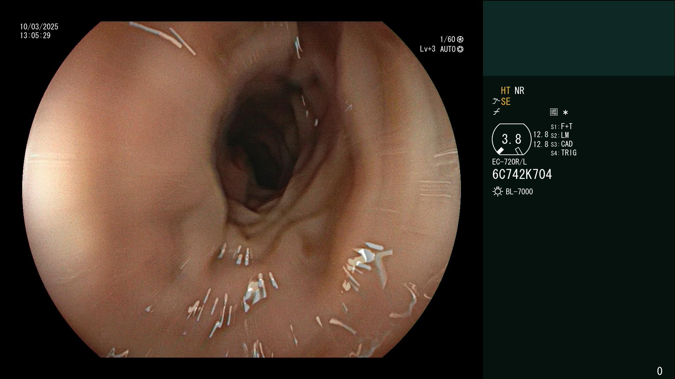Click the tone curve icon below SE

tap(496, 112)
